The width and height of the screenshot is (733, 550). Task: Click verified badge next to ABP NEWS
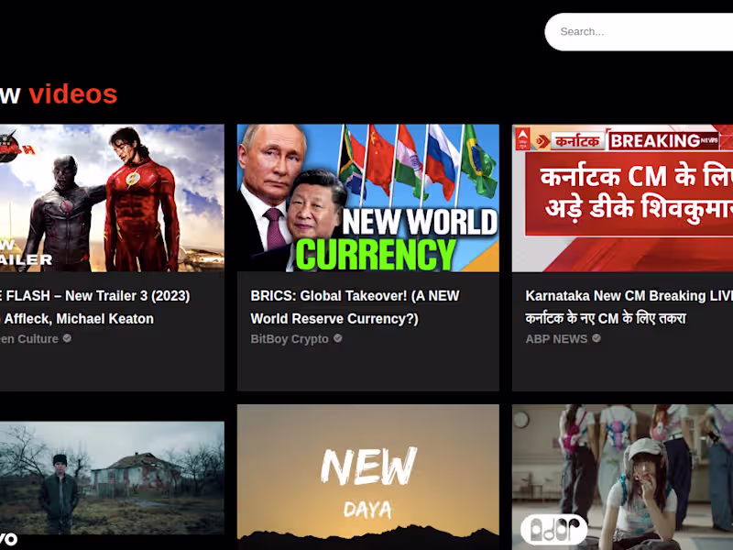point(596,338)
